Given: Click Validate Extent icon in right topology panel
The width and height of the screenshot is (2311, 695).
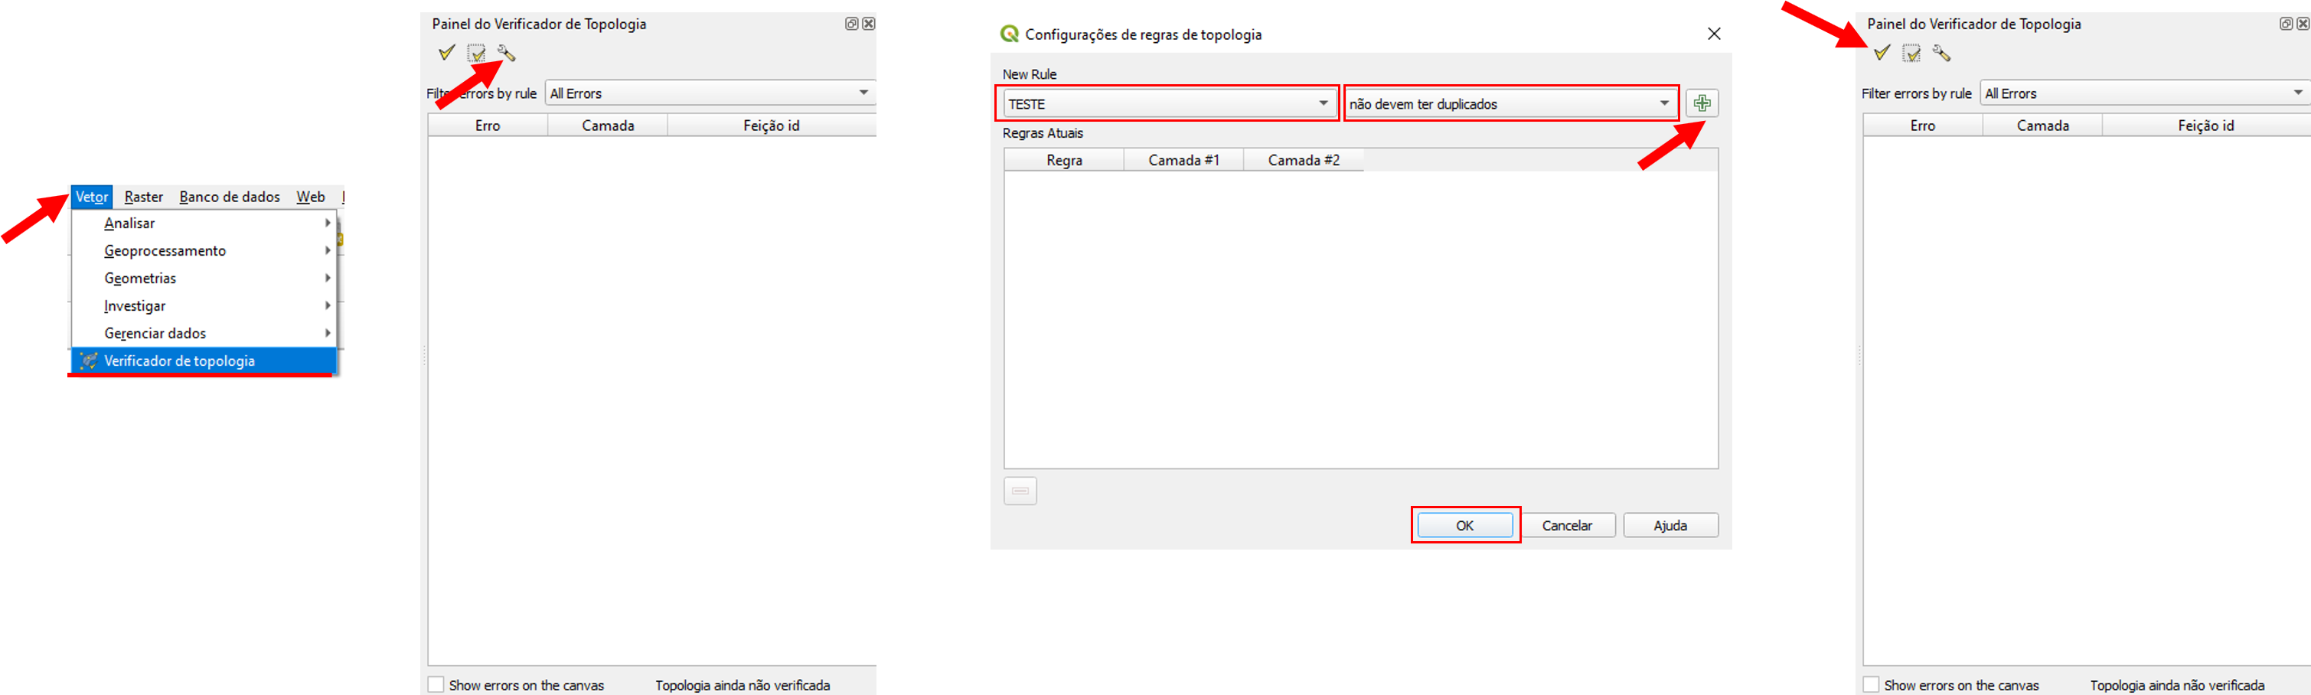Looking at the screenshot, I should [x=1911, y=54].
